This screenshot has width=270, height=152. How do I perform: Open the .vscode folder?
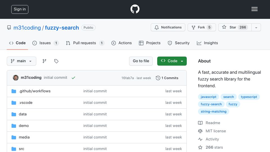coord(26,103)
